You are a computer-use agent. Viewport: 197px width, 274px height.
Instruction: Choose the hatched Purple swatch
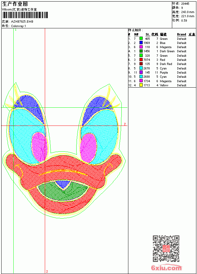(141, 72)
